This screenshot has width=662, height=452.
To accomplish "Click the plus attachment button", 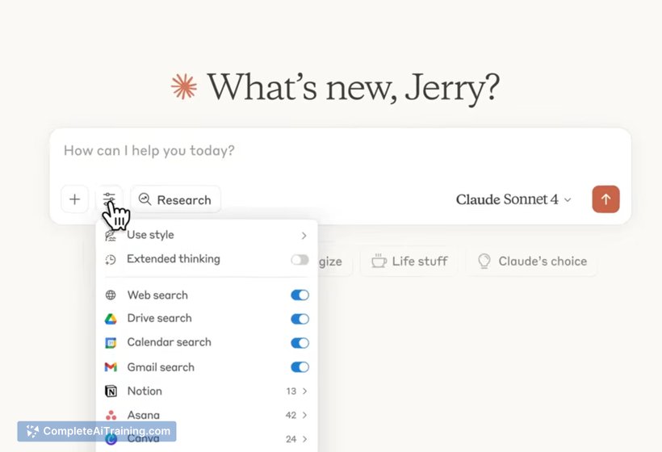I will [x=75, y=199].
